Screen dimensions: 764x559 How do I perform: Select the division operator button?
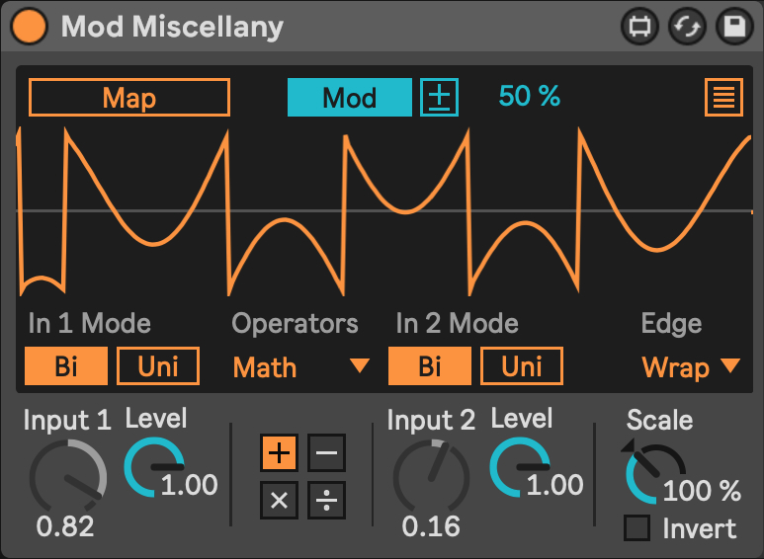click(326, 500)
